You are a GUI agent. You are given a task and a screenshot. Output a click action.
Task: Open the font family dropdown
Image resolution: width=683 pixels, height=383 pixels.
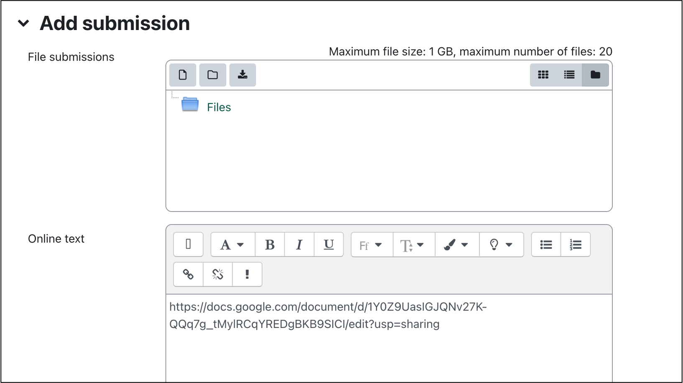pyautogui.click(x=371, y=244)
